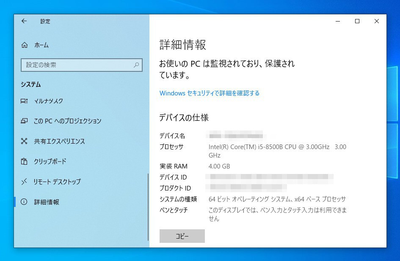The image size is (400, 261).
Task: Click the search magnifier icon
Action: click(136, 65)
